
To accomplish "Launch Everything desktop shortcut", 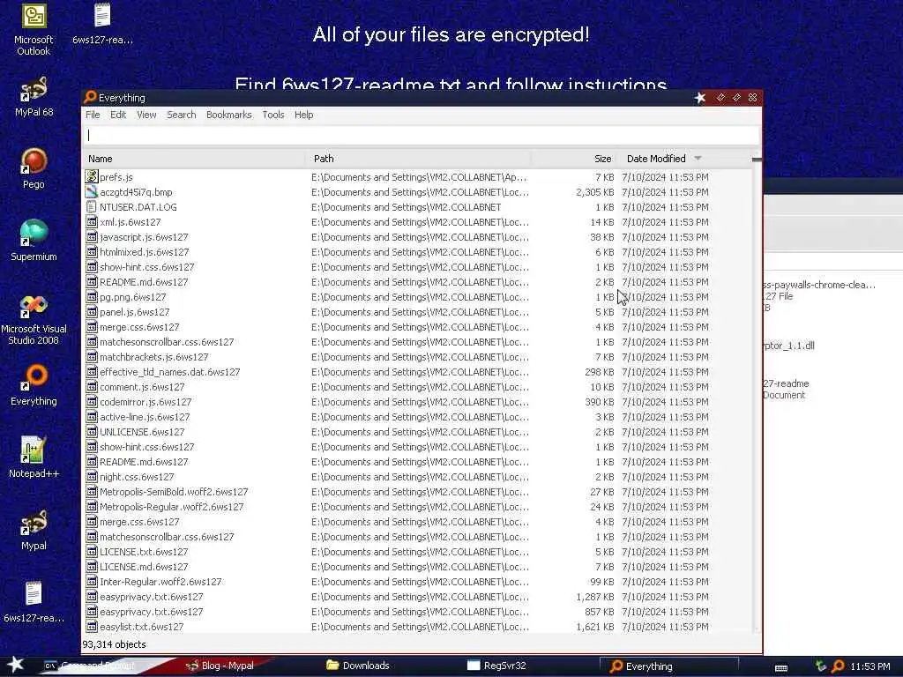I will coord(34,386).
